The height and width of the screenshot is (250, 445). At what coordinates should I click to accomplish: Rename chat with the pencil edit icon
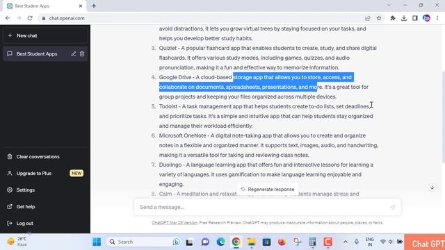74,54
